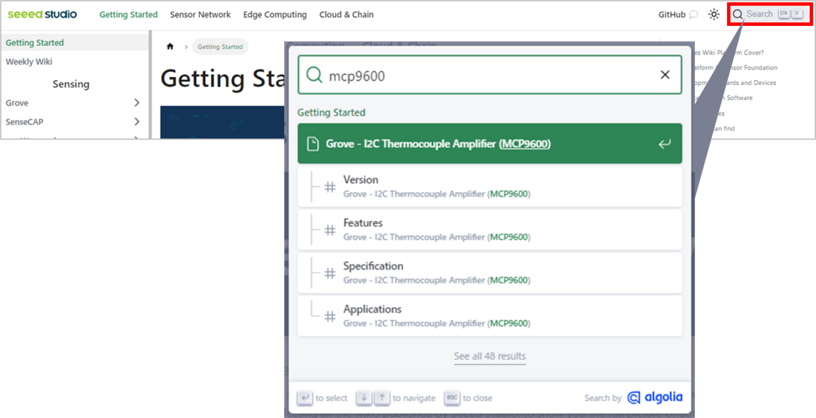Open the GitHub link in header
This screenshot has width=816, height=418.
point(678,14)
